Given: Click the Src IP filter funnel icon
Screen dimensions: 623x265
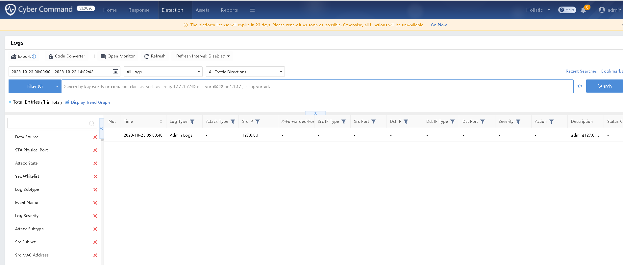Looking at the screenshot, I should [x=258, y=121].
